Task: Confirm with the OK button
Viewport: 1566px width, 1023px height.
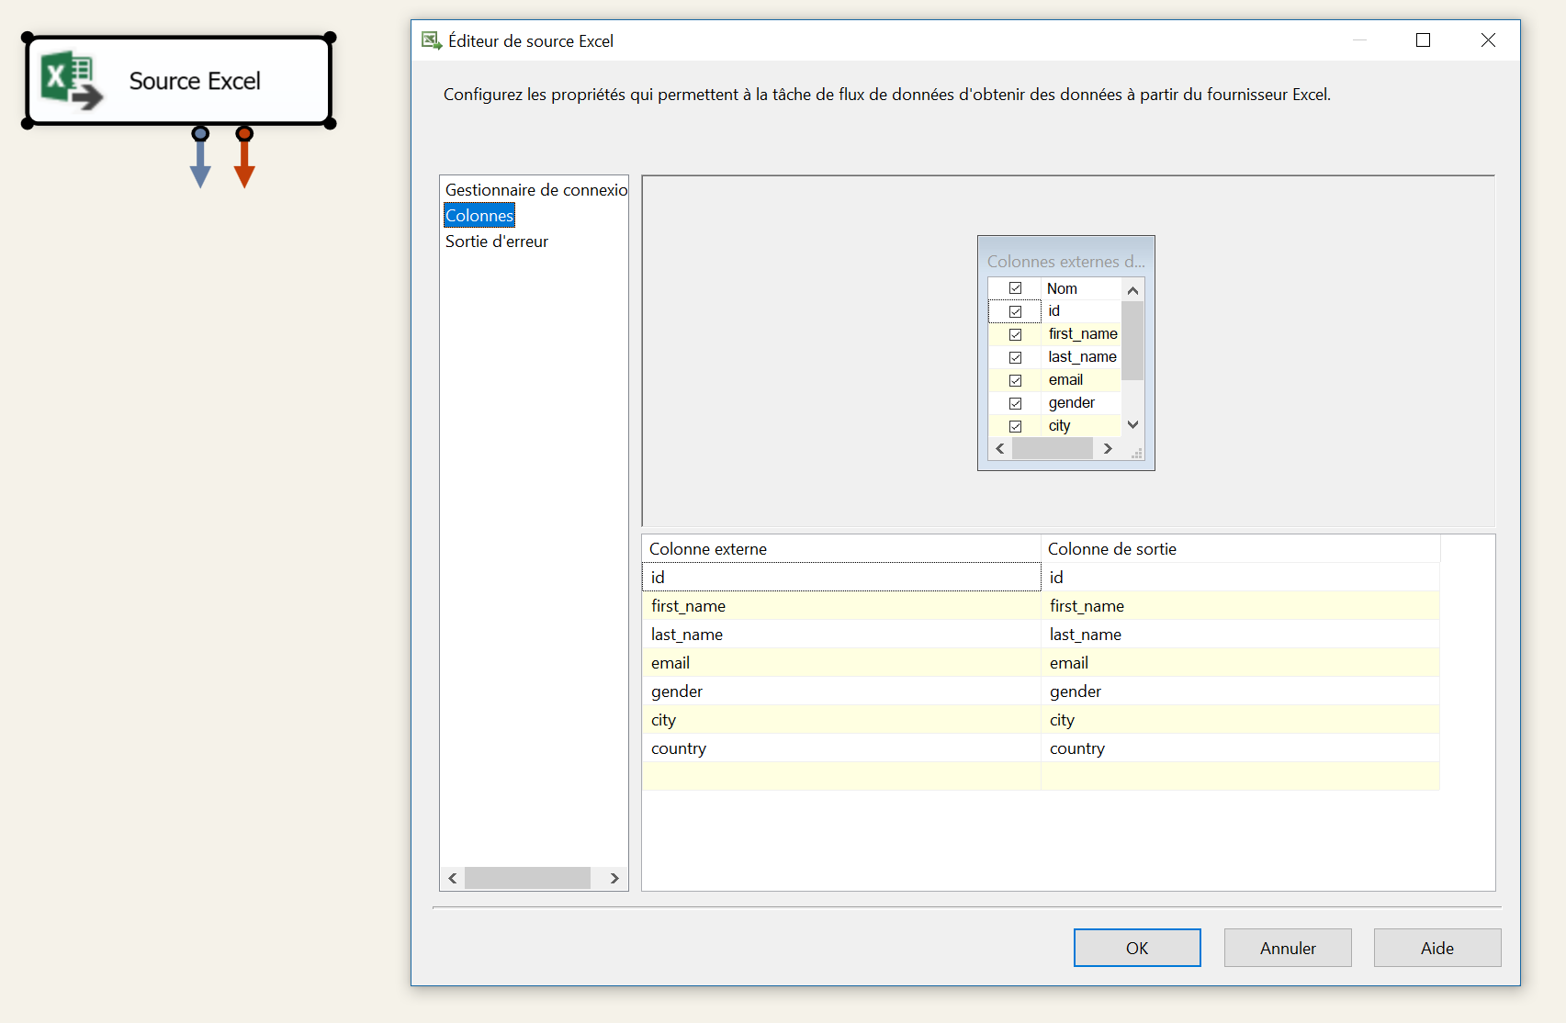Action: click(x=1137, y=948)
